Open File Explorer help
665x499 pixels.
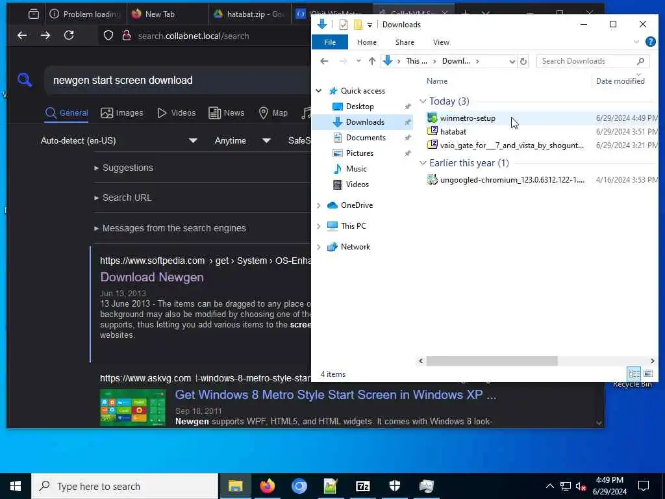pos(650,42)
